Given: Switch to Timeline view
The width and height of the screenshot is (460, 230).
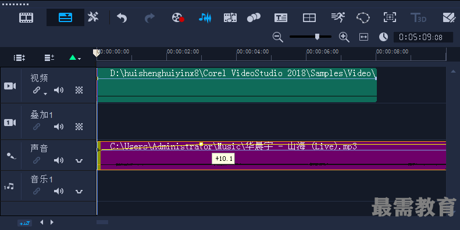Looking at the screenshot, I should pos(65,17).
